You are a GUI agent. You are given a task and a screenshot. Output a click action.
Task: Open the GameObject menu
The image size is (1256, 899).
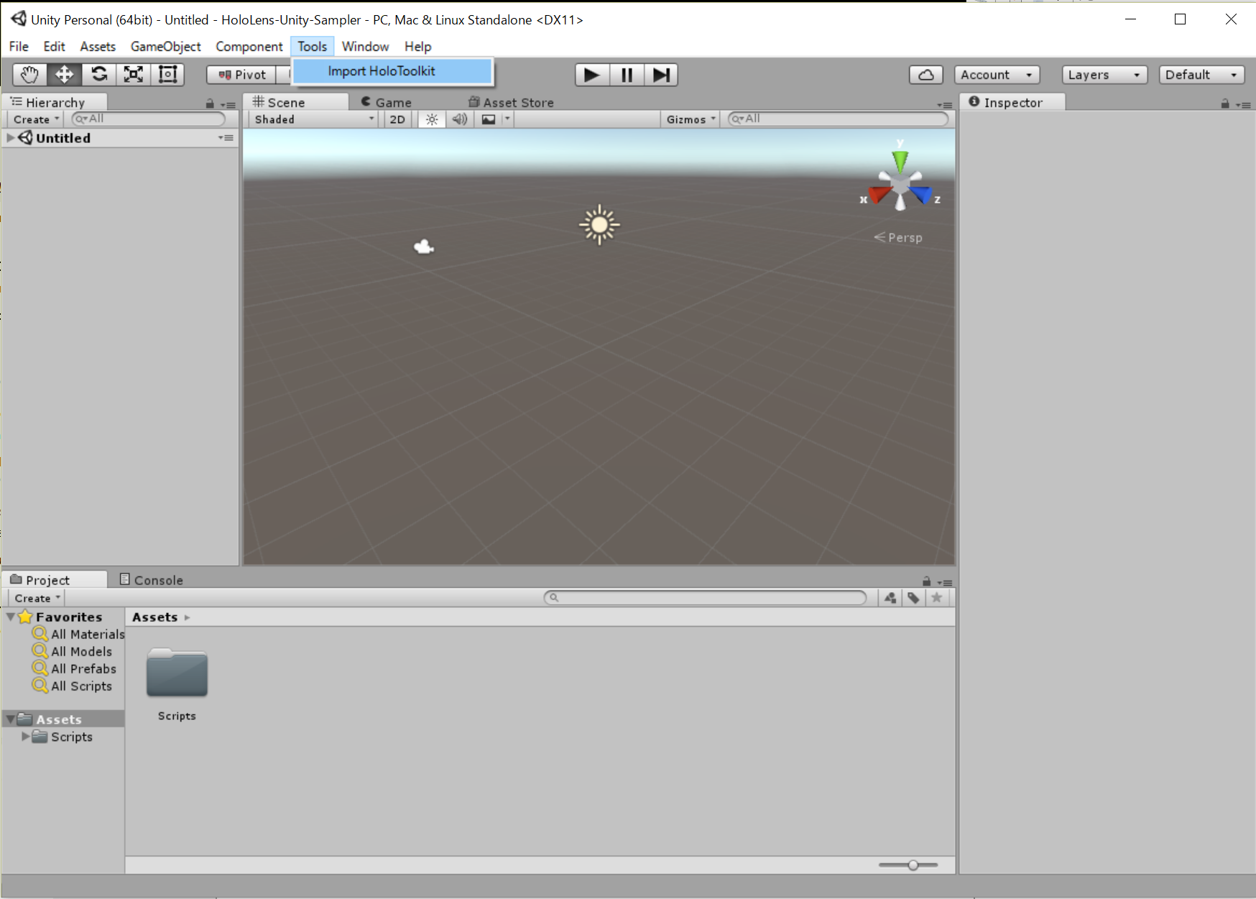click(x=166, y=47)
